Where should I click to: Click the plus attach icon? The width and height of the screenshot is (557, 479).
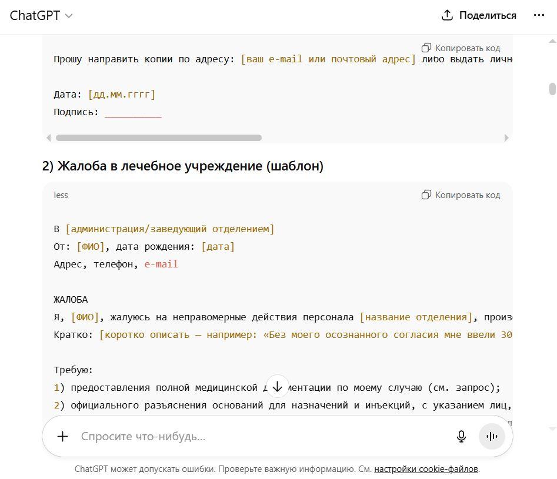click(x=62, y=437)
